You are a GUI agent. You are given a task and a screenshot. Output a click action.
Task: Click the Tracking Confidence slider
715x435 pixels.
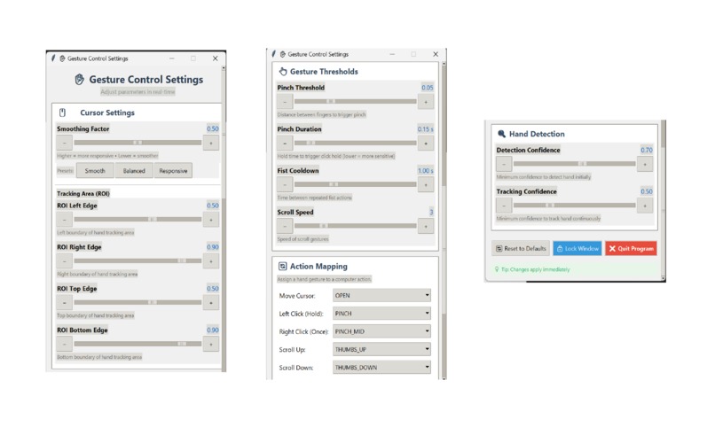(575, 206)
